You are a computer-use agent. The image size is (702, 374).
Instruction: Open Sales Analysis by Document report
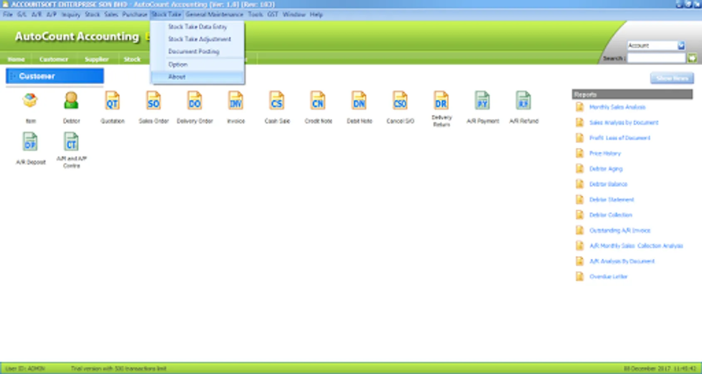(x=624, y=123)
